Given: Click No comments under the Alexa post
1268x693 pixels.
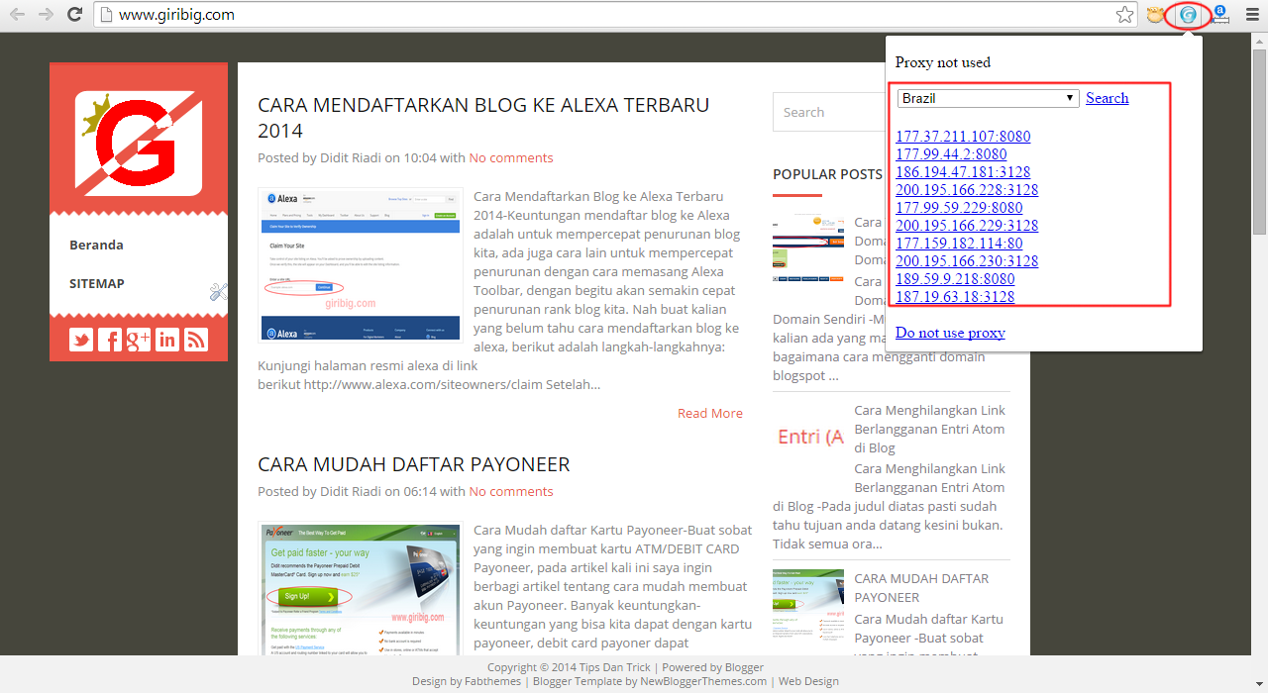Looking at the screenshot, I should point(511,157).
